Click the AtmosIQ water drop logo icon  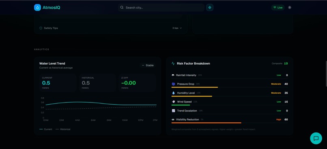pyautogui.click(x=37, y=8)
